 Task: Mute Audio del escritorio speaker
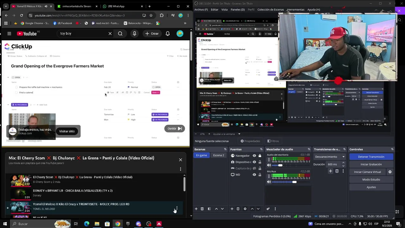pos(269,165)
